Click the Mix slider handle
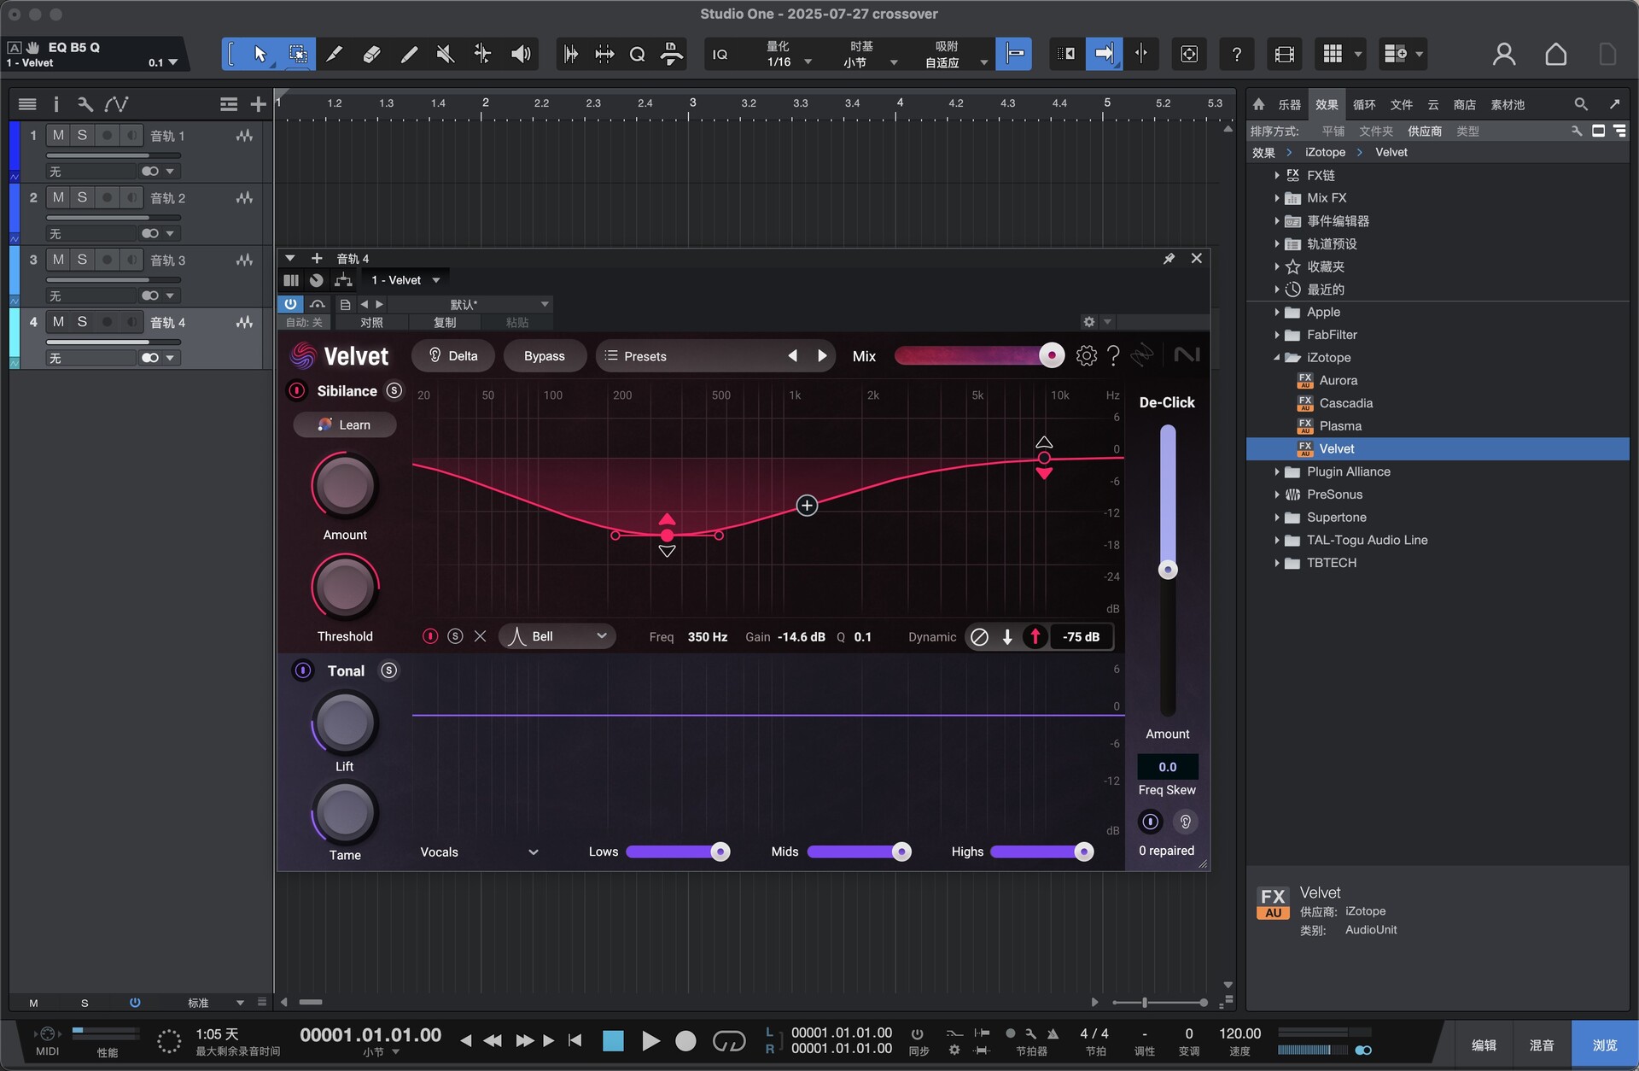The width and height of the screenshot is (1639, 1071). [1052, 355]
